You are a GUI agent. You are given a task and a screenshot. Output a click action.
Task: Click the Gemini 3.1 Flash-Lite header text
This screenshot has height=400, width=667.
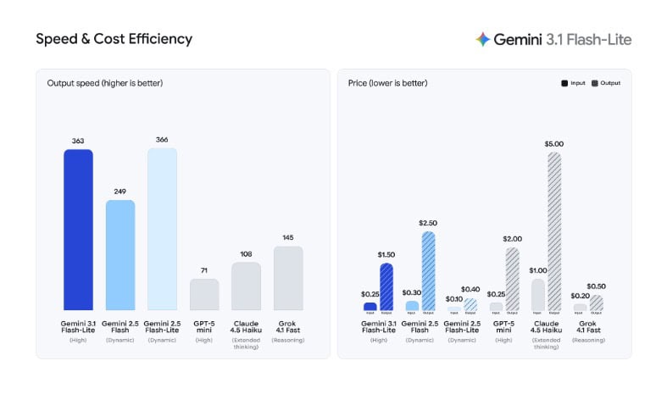coord(563,40)
